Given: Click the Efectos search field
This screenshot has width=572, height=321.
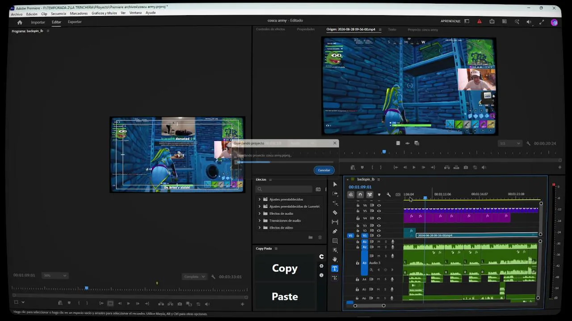Looking at the screenshot, I should click(x=284, y=189).
